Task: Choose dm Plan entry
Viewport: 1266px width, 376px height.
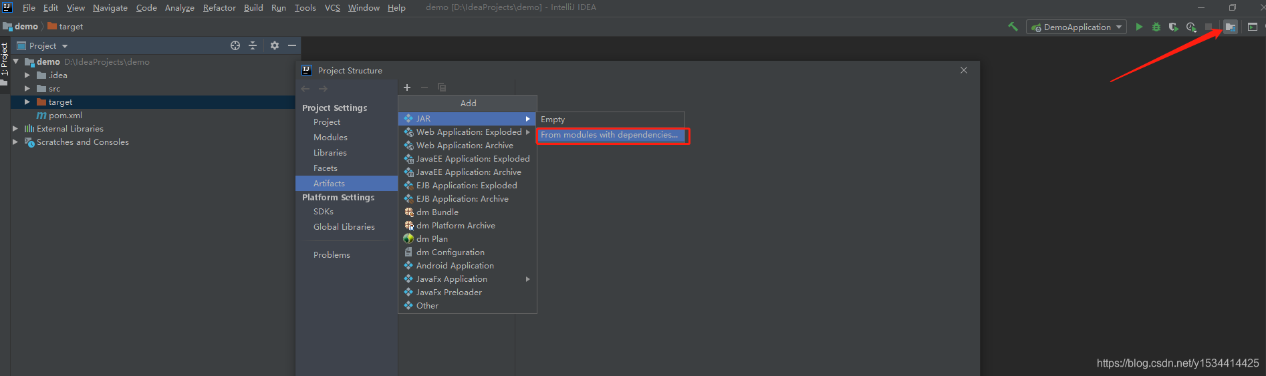Action: (x=467, y=239)
